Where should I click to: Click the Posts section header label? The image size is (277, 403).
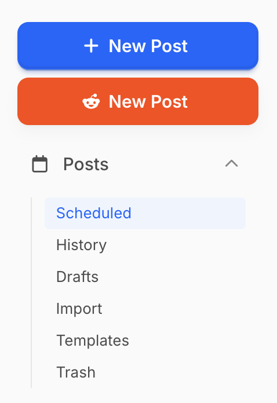click(86, 164)
